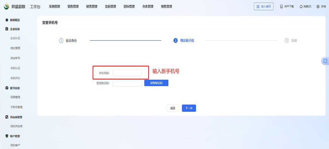The image size is (329, 149).
Task: Select 会员评分 in the sidebar
Action: (x=15, y=78)
